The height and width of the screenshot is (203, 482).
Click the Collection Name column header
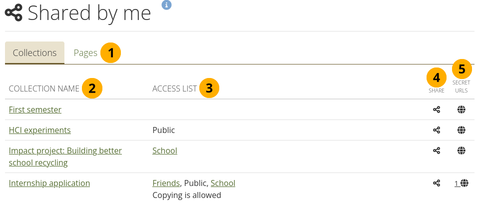tap(44, 89)
